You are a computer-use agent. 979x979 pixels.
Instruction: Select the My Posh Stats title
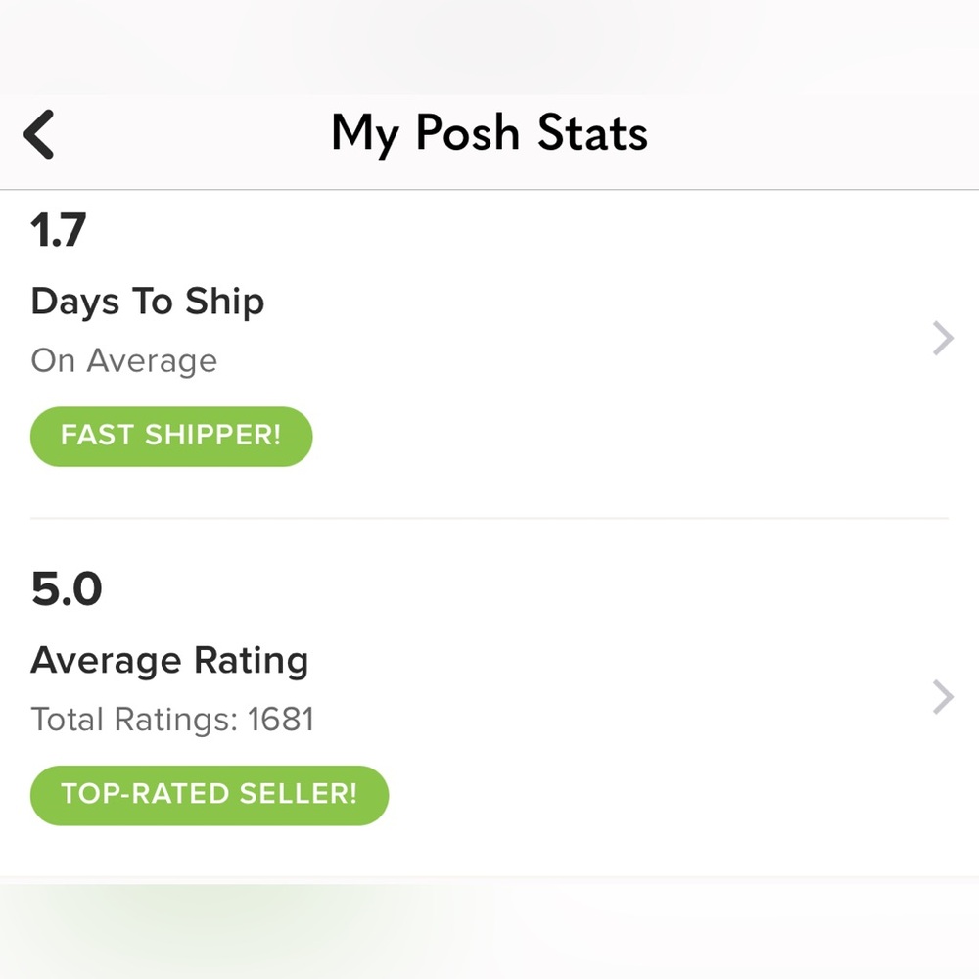coord(489,134)
